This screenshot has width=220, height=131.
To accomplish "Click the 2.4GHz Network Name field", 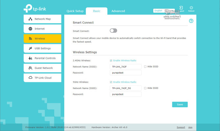I will pos(125,66).
